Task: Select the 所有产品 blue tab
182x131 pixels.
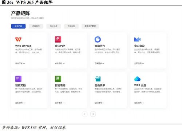Action: 18,26
